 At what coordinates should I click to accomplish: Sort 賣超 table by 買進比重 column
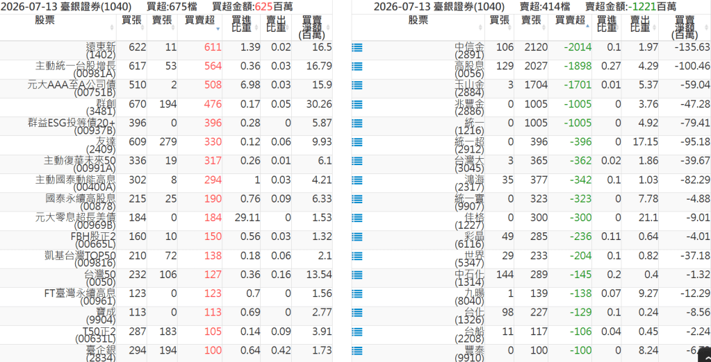(606, 28)
